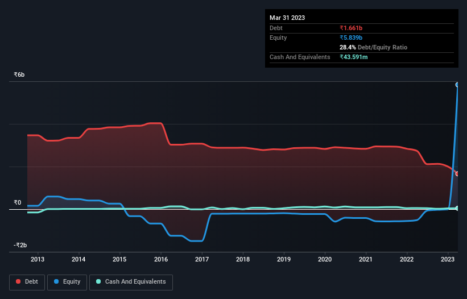
Task: Click the 2022 x-axis label
Action: point(407,259)
